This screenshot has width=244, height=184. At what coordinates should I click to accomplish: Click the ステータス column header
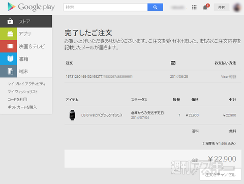[x=139, y=100]
